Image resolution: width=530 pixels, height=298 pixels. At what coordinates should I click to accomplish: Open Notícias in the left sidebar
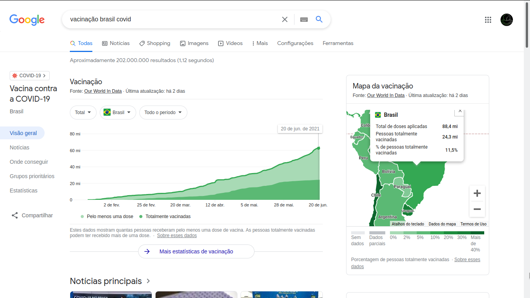tap(19, 147)
